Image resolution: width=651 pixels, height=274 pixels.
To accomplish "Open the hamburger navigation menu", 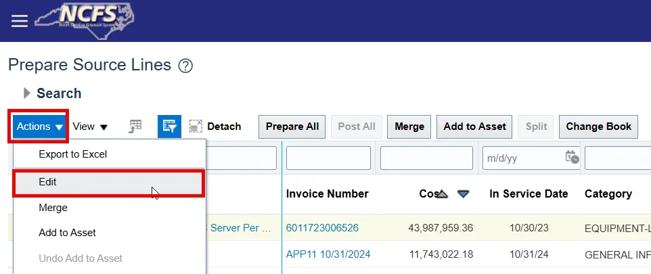I will (x=20, y=21).
